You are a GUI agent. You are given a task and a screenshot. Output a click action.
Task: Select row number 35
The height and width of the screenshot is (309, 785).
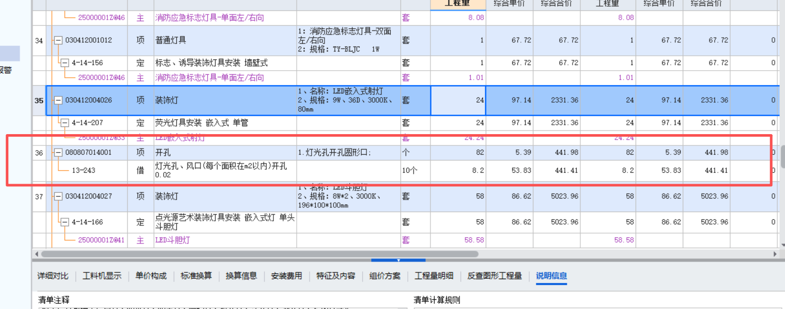point(39,101)
